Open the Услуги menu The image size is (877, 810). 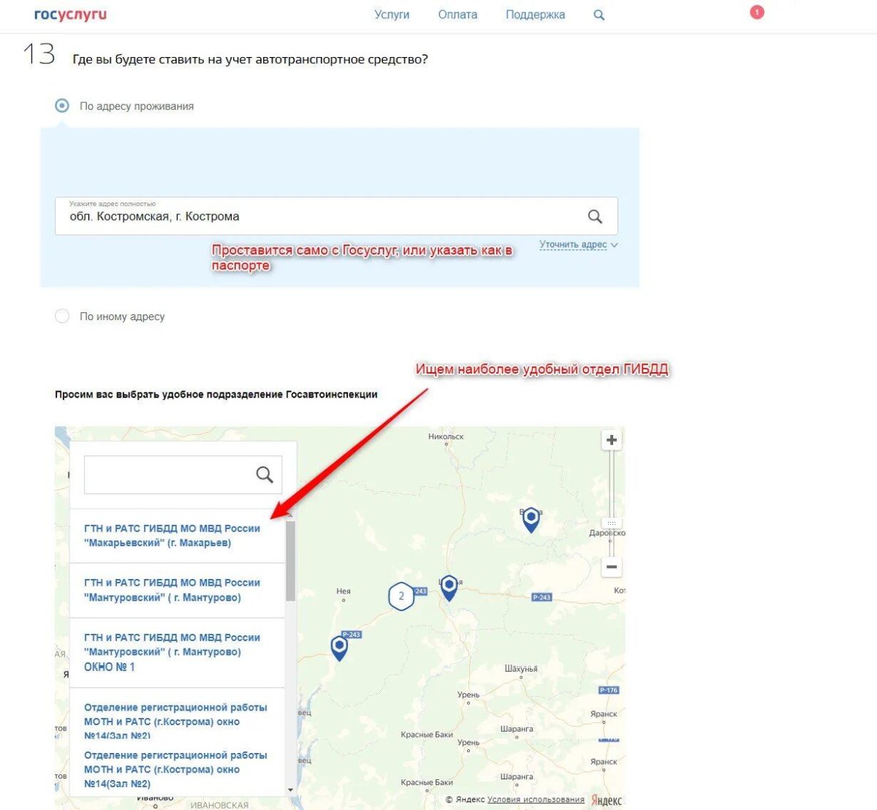point(392,14)
